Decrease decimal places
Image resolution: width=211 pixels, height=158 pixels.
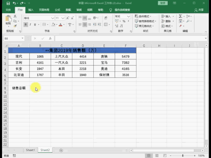click(121, 26)
